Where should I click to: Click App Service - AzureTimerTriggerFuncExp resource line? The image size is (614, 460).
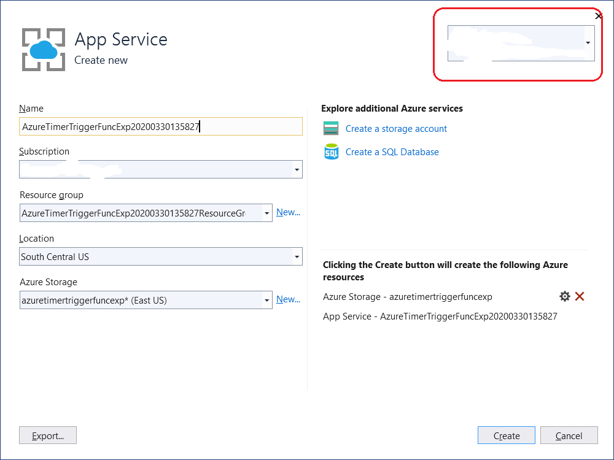(x=440, y=316)
